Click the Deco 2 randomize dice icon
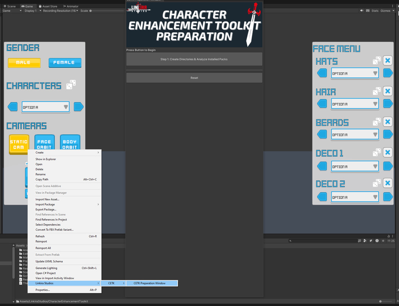Image resolution: width=399 pixels, height=306 pixels. coord(376,183)
